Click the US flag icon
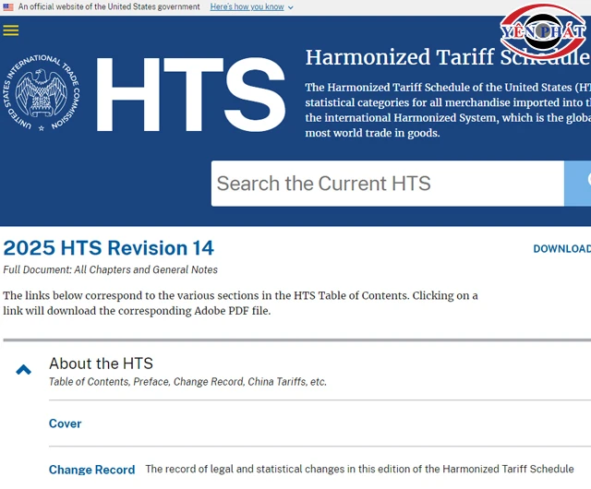Screen dimensions: 591x489 (x=8, y=7)
